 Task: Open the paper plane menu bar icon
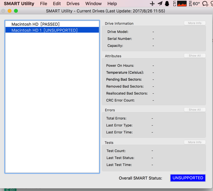[160, 3]
